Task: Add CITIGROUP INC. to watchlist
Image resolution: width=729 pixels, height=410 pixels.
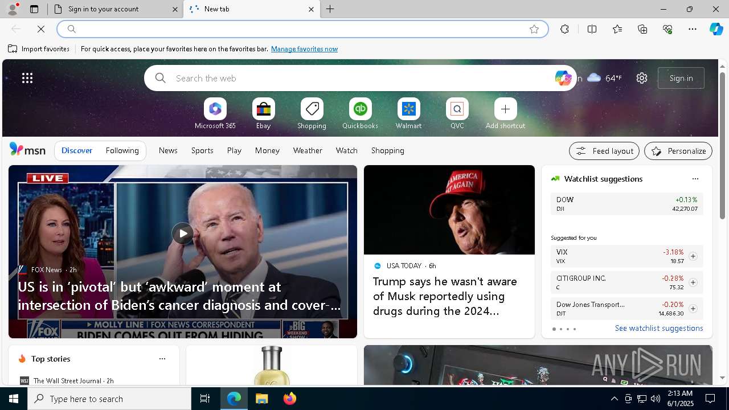Action: (693, 282)
